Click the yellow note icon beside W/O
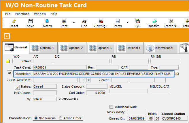Image resolution: width=189 pixels, height=123 pixels. click(8, 61)
